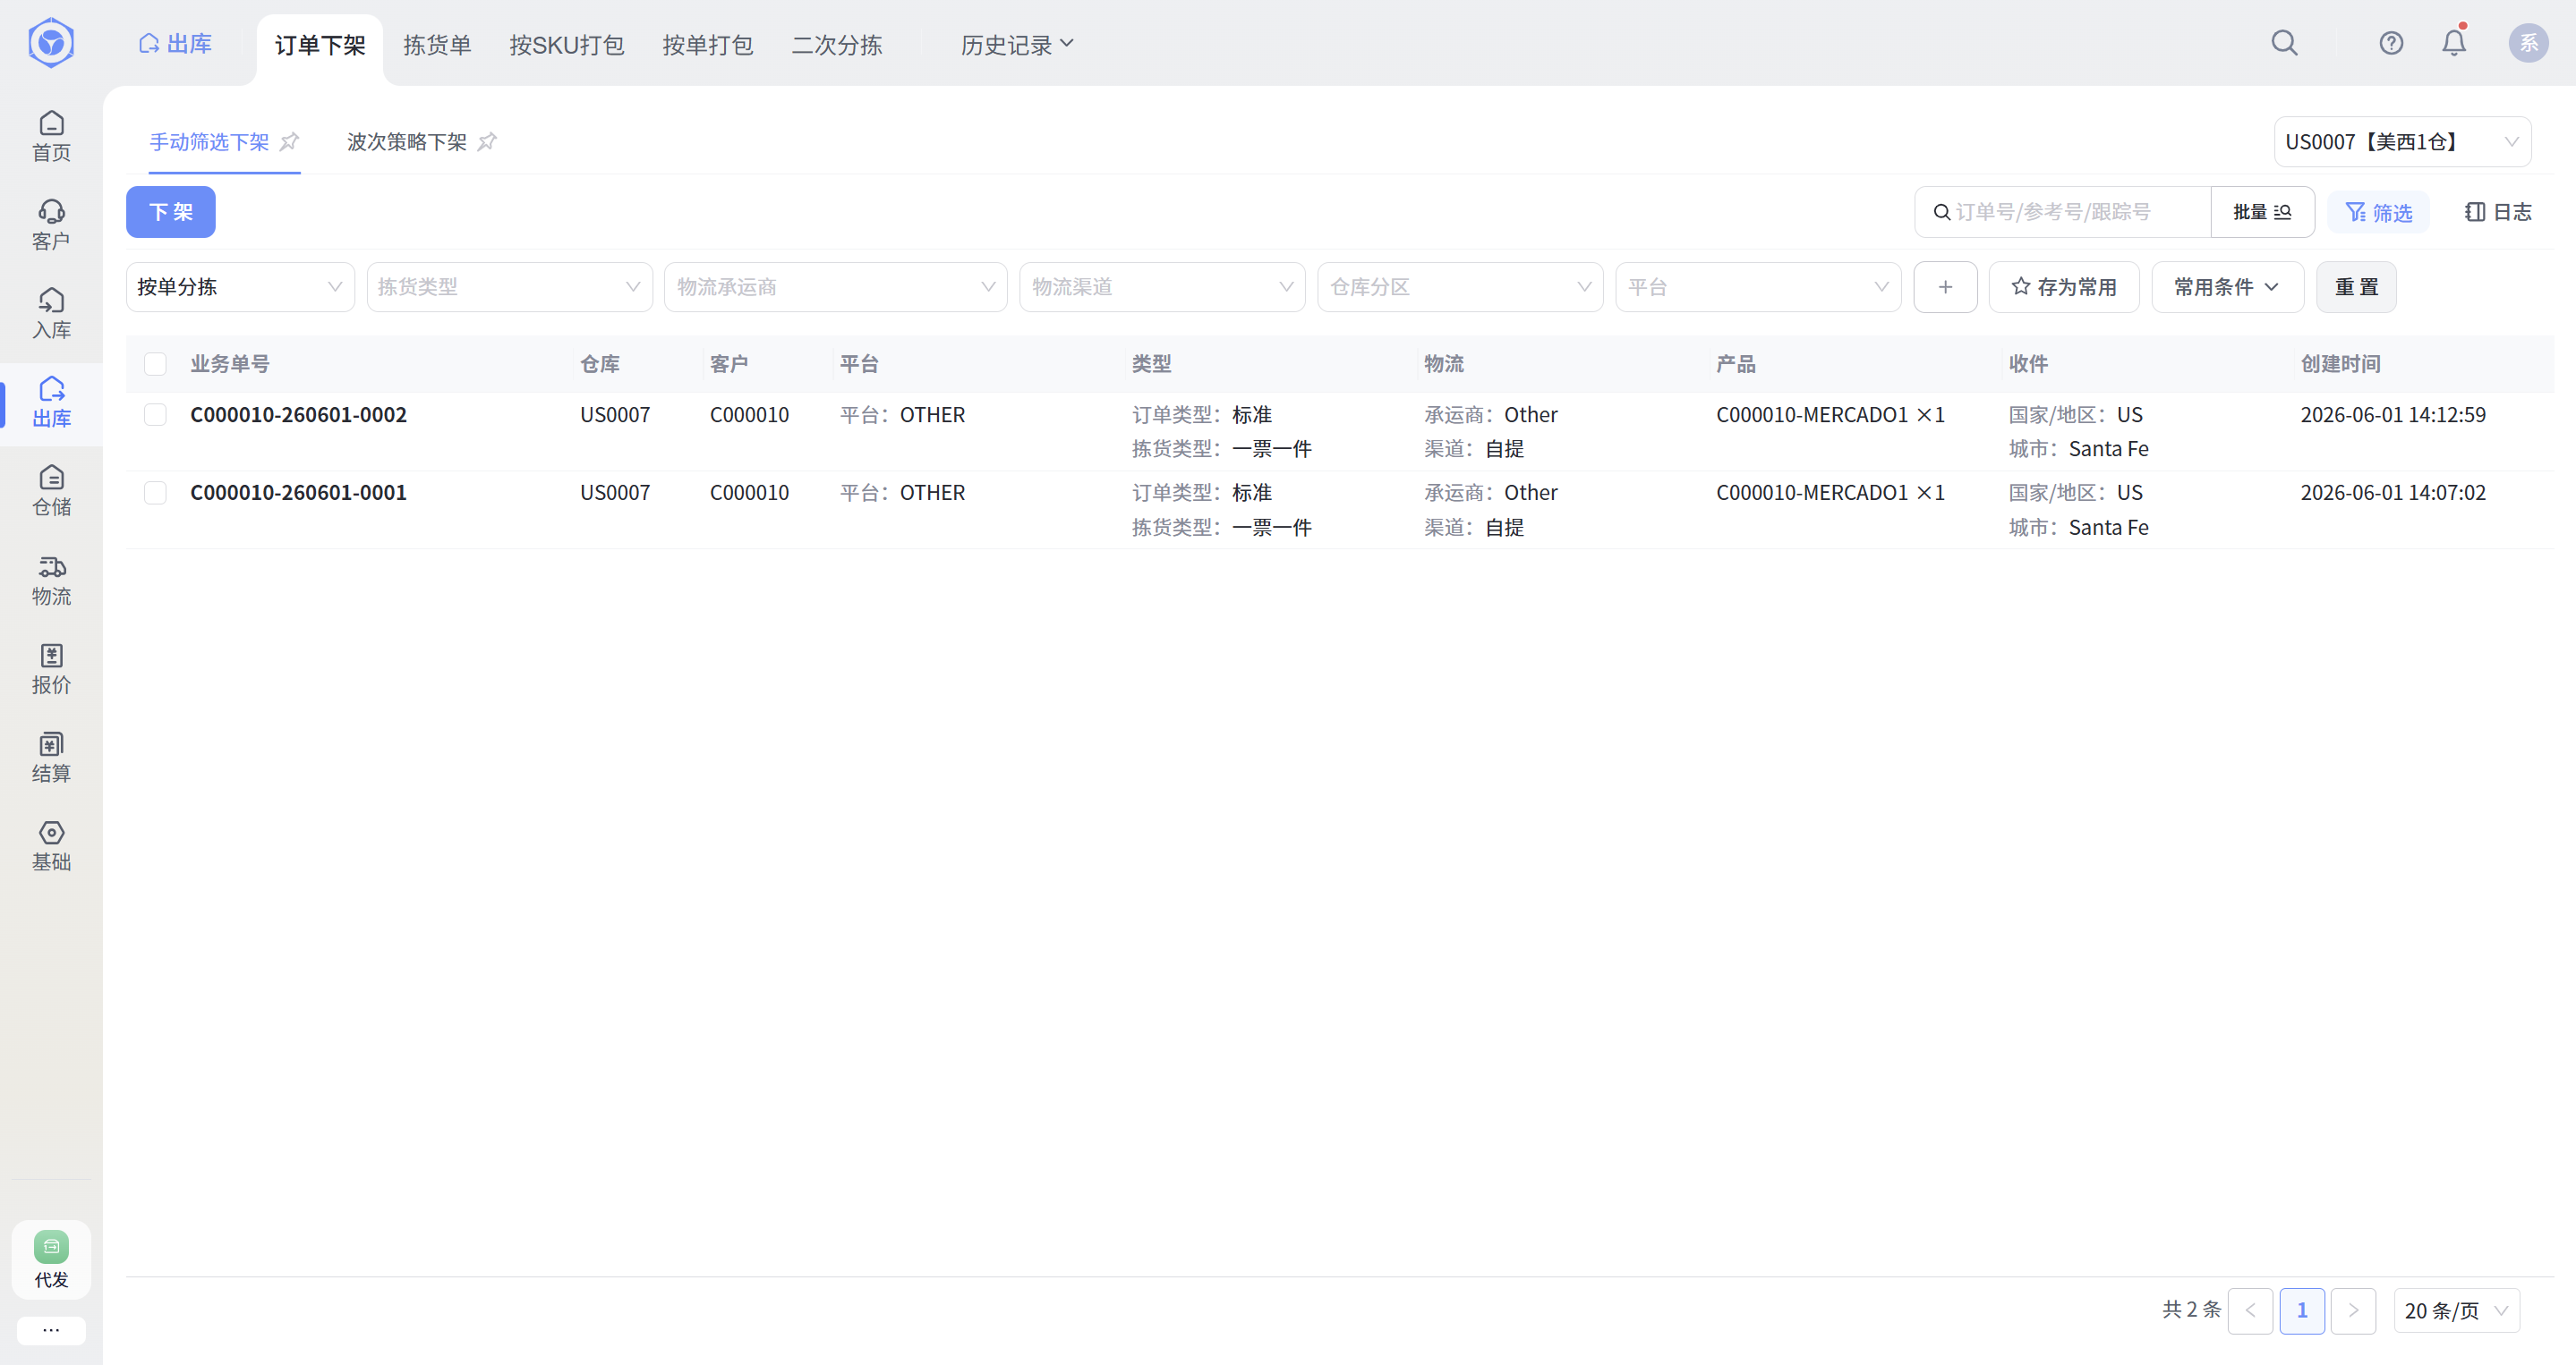Open the 仓库分区 dropdown
Image resolution: width=2576 pixels, height=1365 pixels.
pyautogui.click(x=1460, y=287)
